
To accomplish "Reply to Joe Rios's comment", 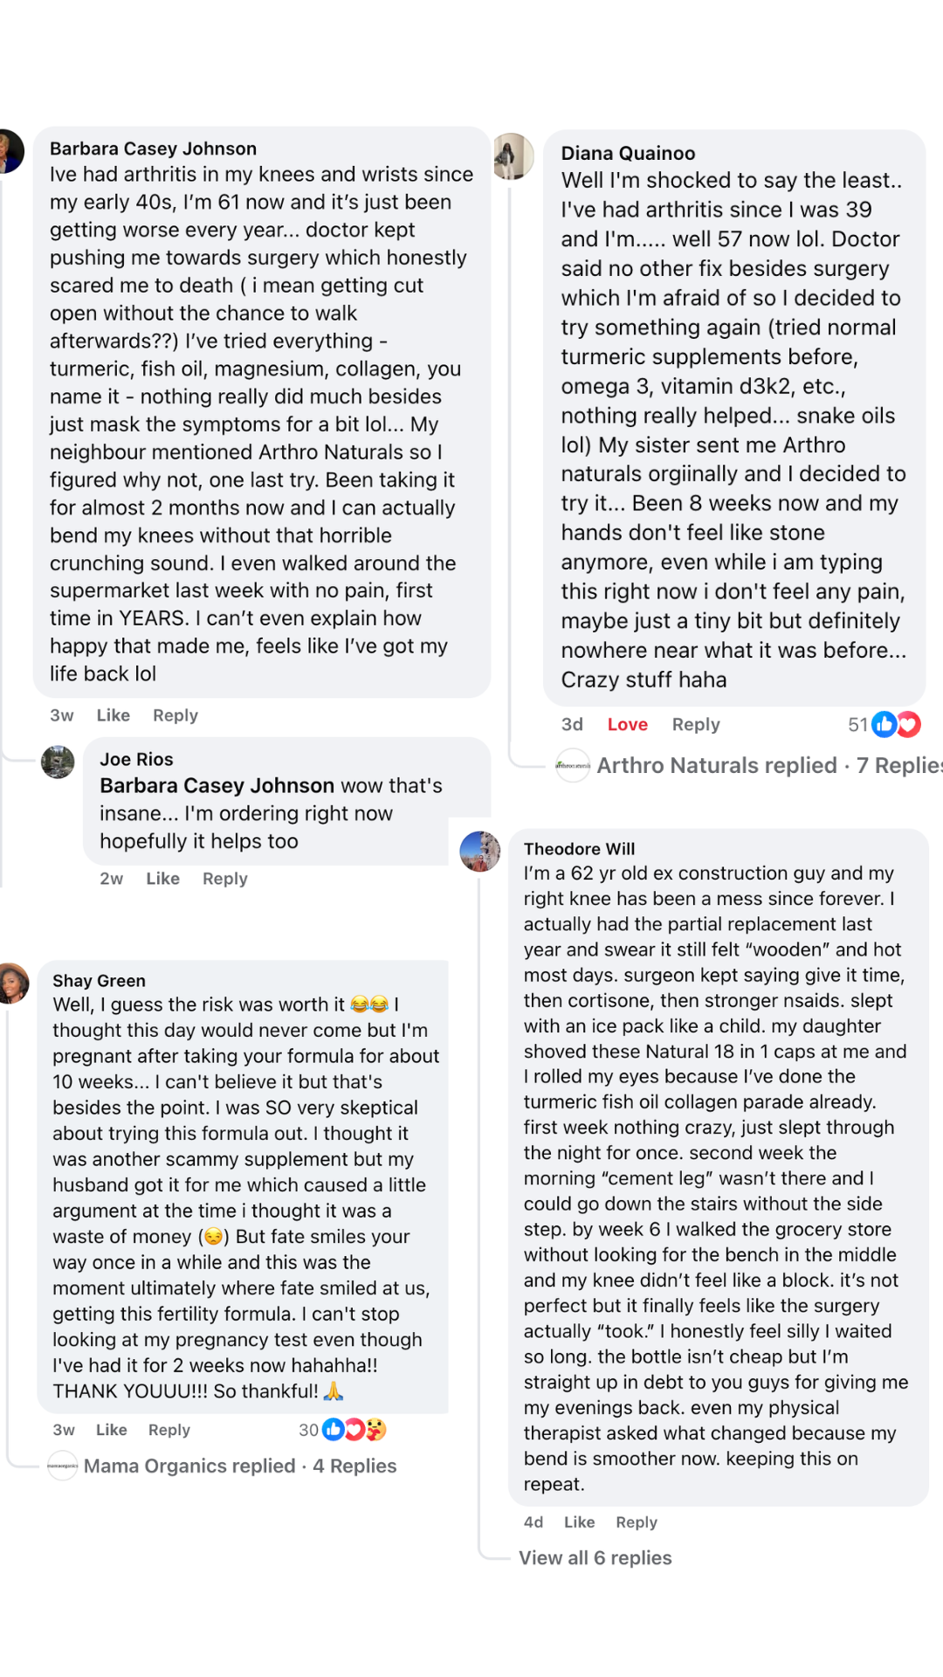I will tap(224, 879).
